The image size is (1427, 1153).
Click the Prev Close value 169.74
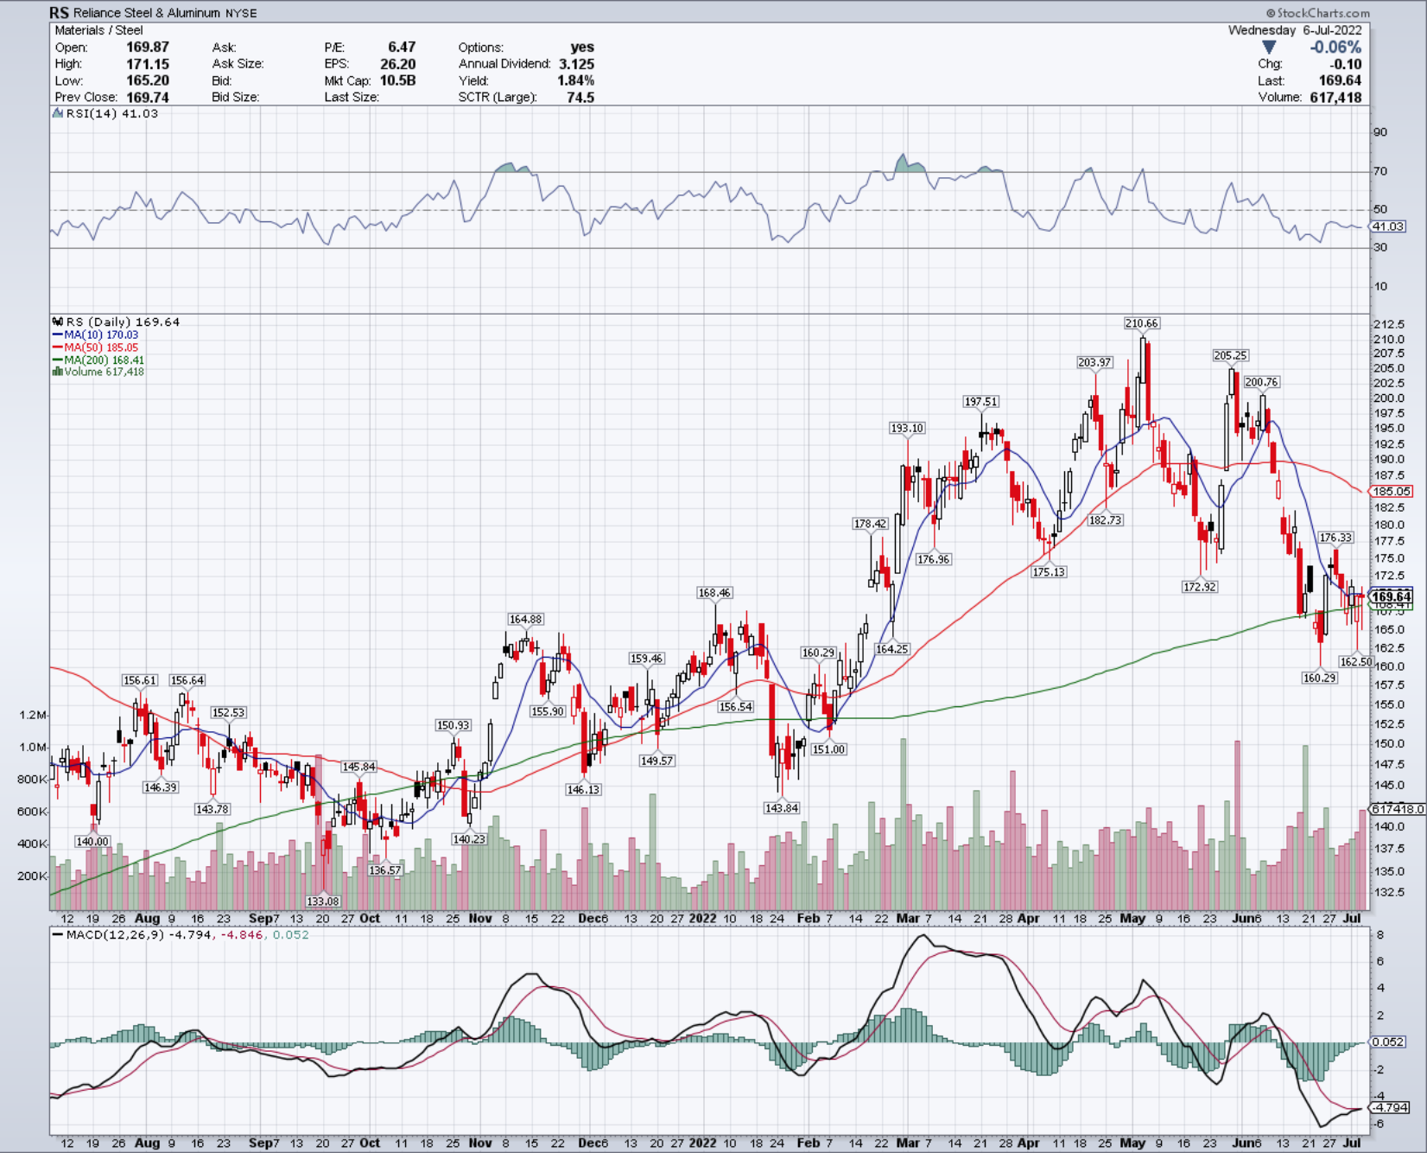pos(148,97)
